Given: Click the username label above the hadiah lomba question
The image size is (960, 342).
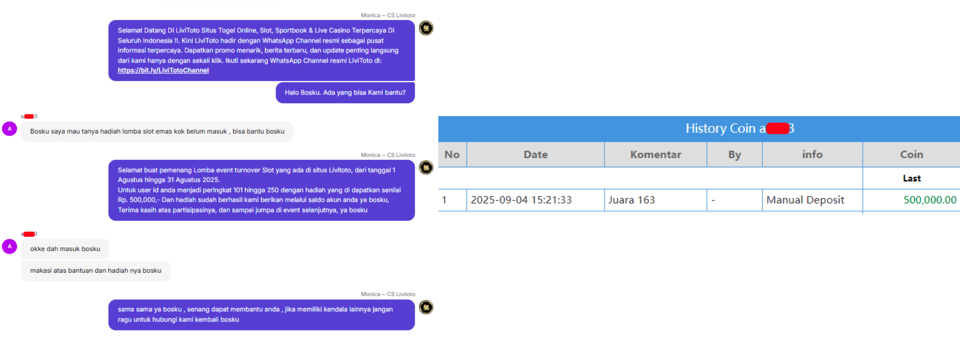Looking at the screenshot, I should point(29,117).
